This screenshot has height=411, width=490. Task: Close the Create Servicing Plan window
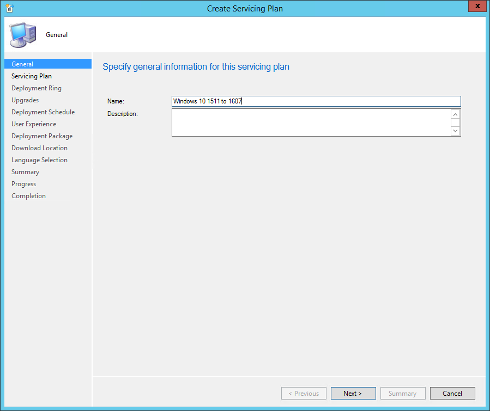tap(477, 6)
